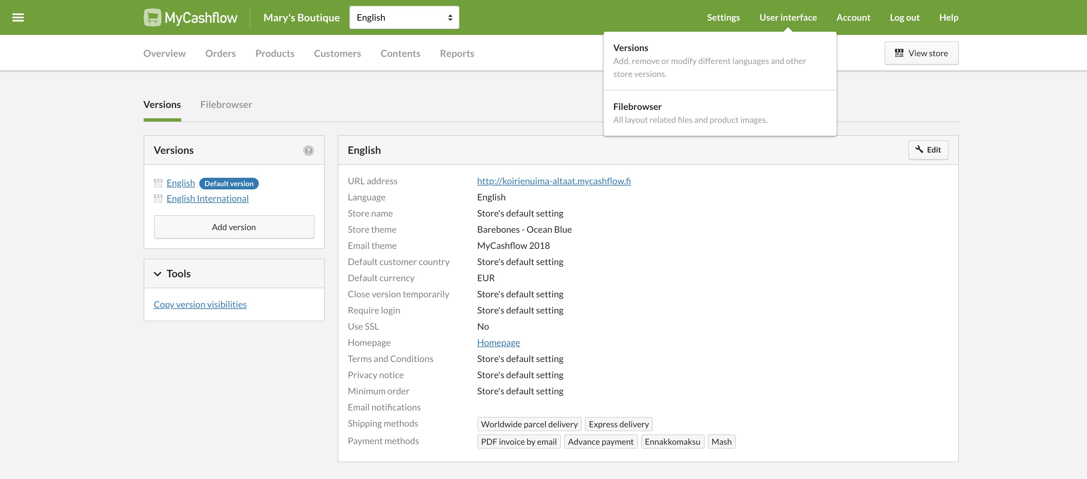Go to the Contents section
Screen dimensions: 1087x479
pyautogui.click(x=400, y=54)
